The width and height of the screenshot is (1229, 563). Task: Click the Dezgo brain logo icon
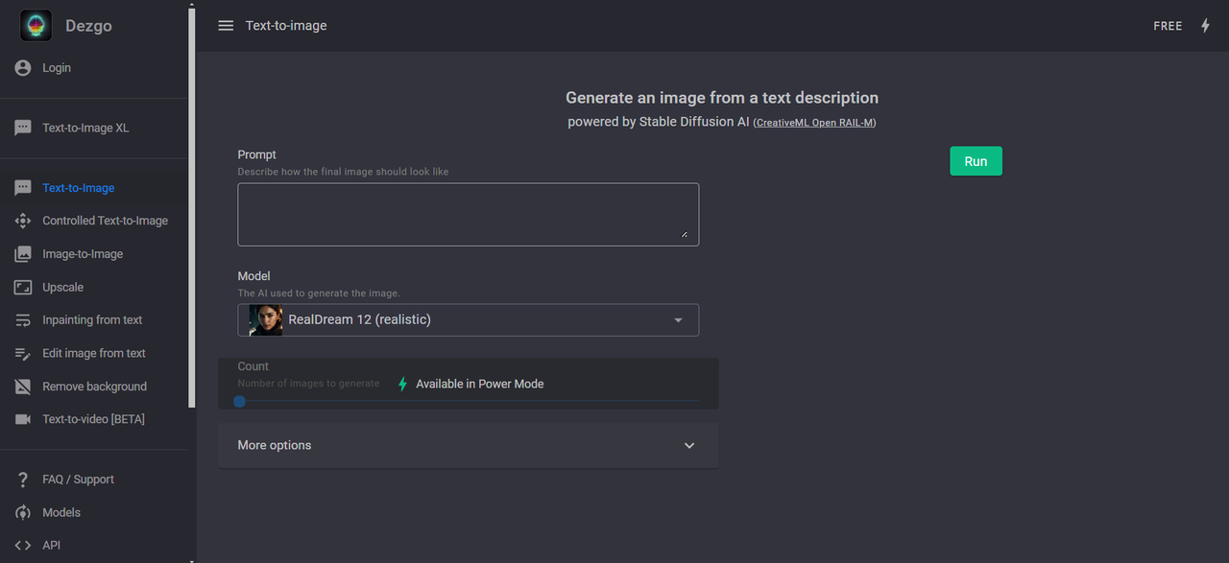pos(36,26)
